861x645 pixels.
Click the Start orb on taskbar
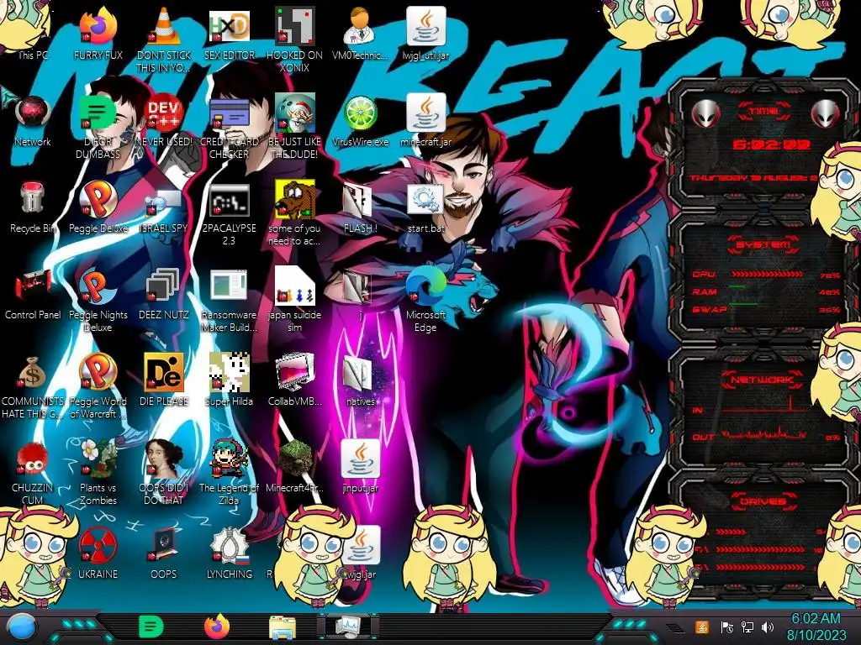(21, 628)
